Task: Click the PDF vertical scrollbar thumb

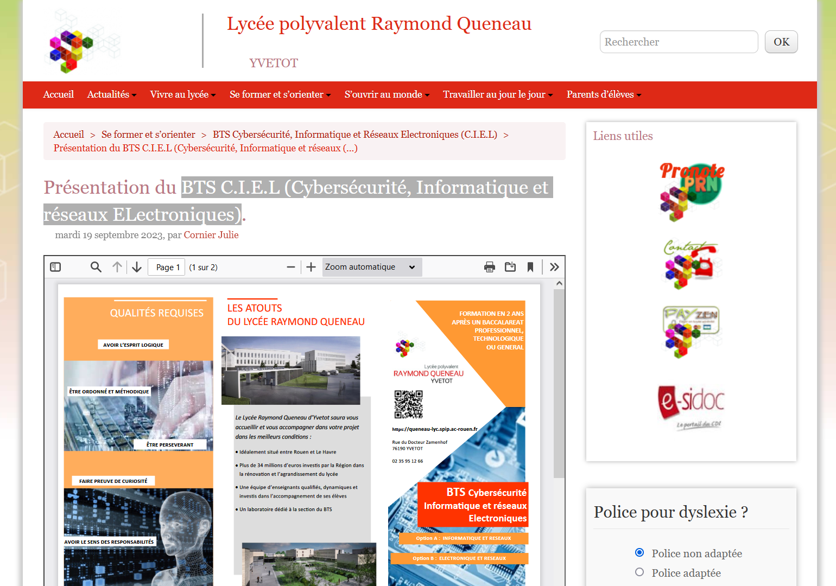Action: pos(559,383)
